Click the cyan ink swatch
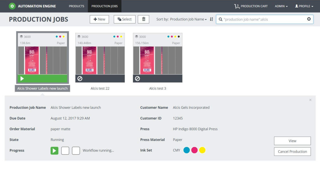The image size is (320, 170). click(x=187, y=150)
